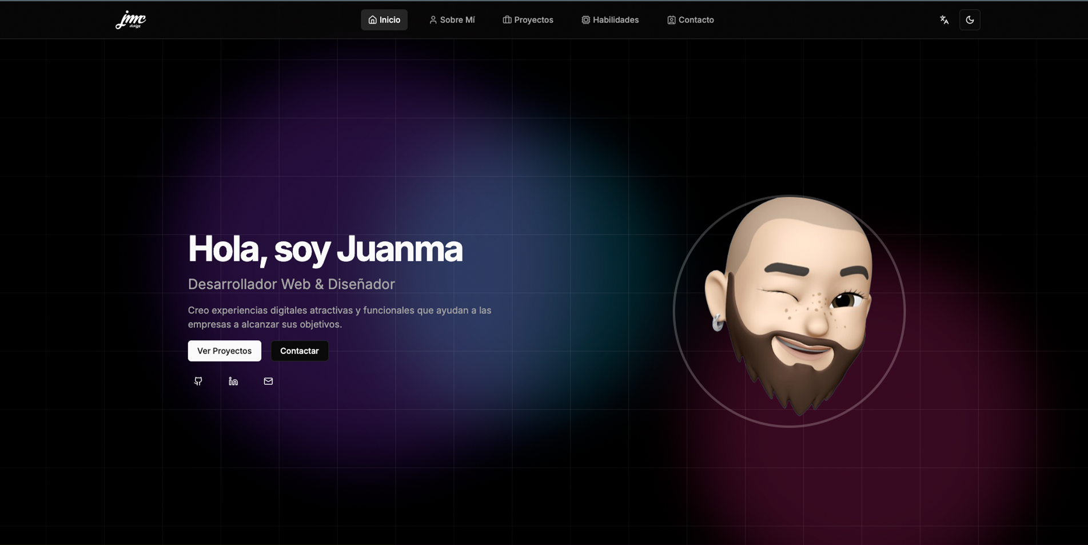Click the JMC design logo
This screenshot has width=1088, height=545.
tap(131, 20)
